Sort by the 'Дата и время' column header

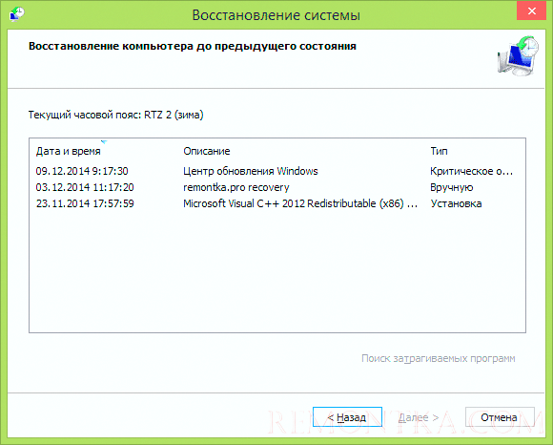(x=68, y=151)
